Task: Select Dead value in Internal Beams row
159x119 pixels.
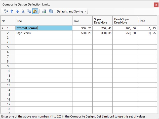Action: coord(147,28)
